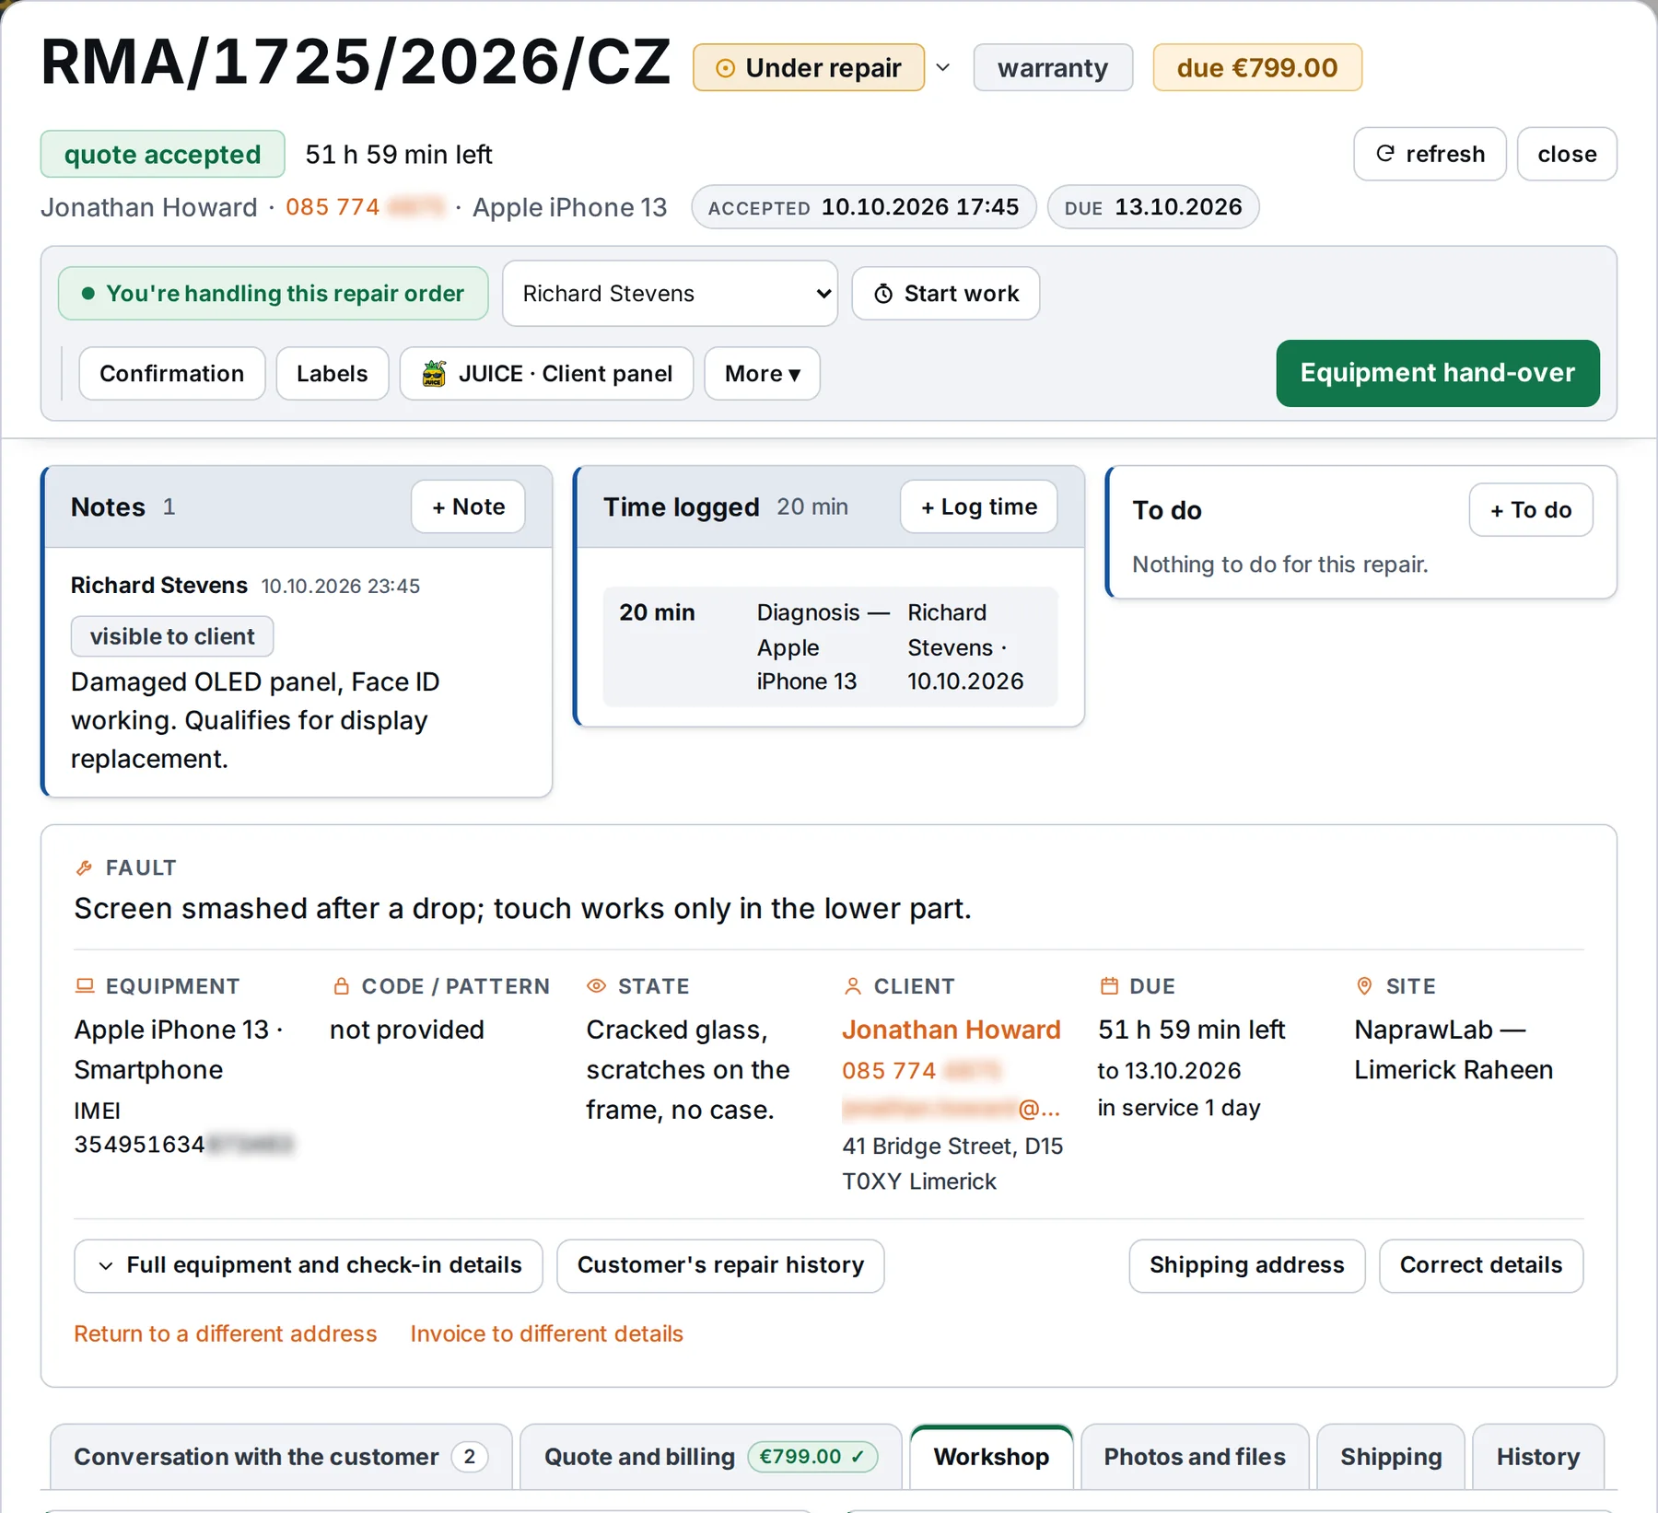Click the not provided code value
The image size is (1658, 1513).
(x=407, y=1030)
